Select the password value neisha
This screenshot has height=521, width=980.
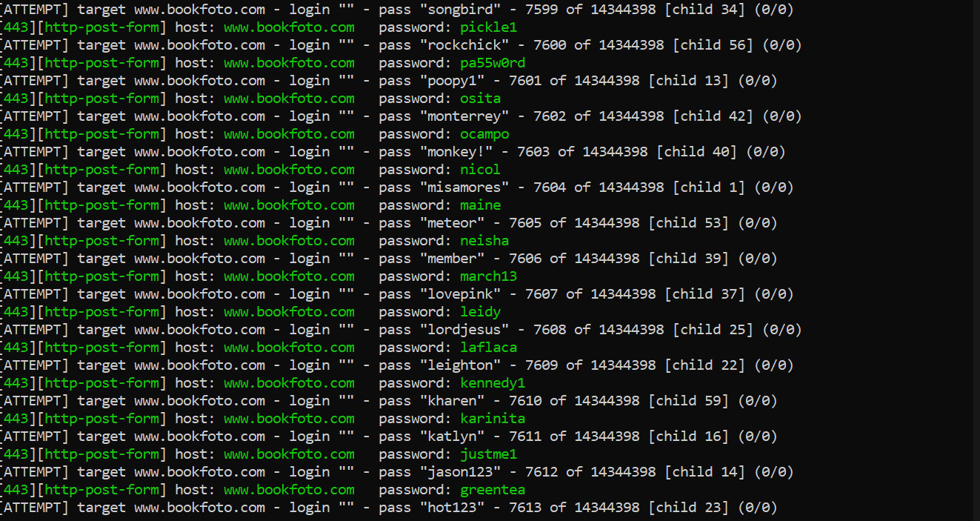coord(484,241)
